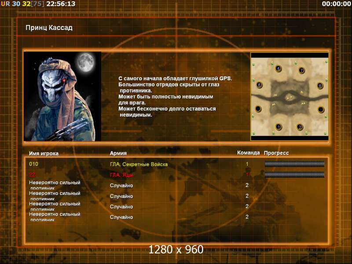The image size is (352, 264).
Task: Click team number 1 in the 010 row
Action: [247, 164]
